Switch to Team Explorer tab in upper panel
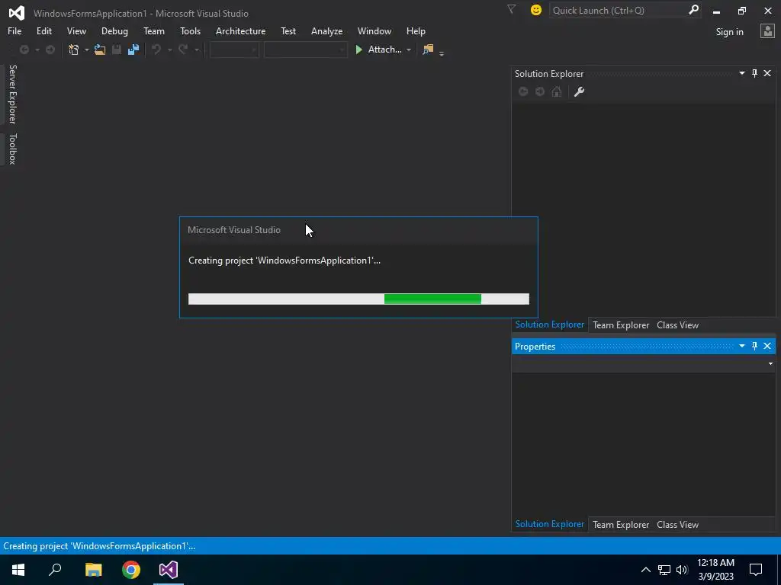 tap(621, 324)
